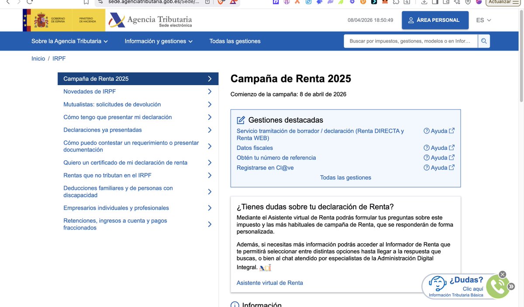Click chevron beside Declaraciones ya presentadas
The height and width of the screenshot is (307, 524).
click(210, 130)
